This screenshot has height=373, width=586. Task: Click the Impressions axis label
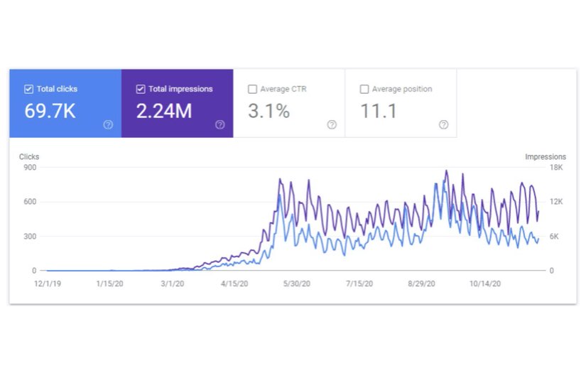pyautogui.click(x=546, y=157)
